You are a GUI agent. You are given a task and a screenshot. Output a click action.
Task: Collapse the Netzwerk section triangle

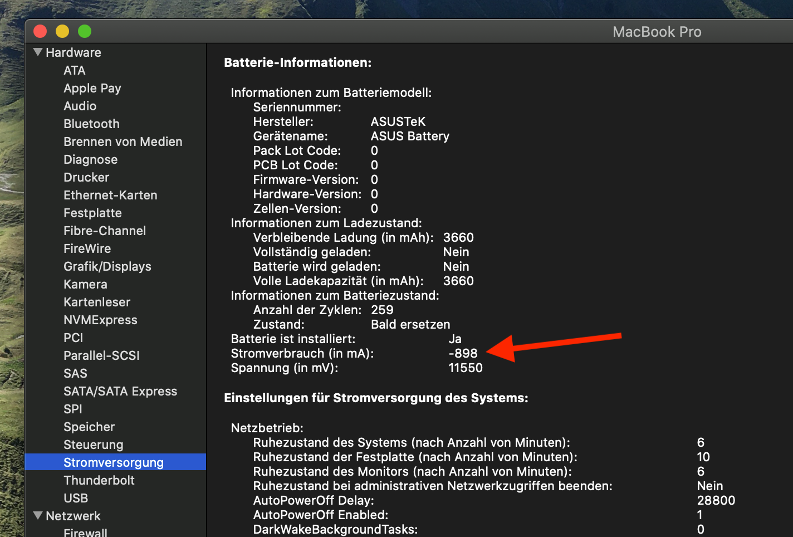pyautogui.click(x=38, y=516)
